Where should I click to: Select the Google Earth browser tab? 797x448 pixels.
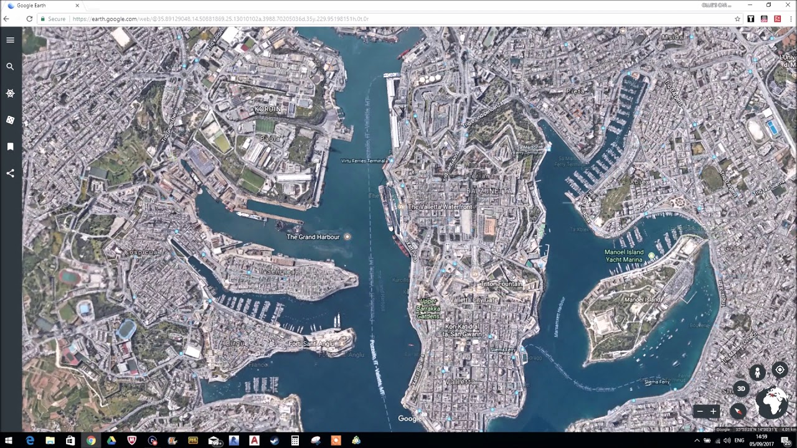pyautogui.click(x=44, y=6)
